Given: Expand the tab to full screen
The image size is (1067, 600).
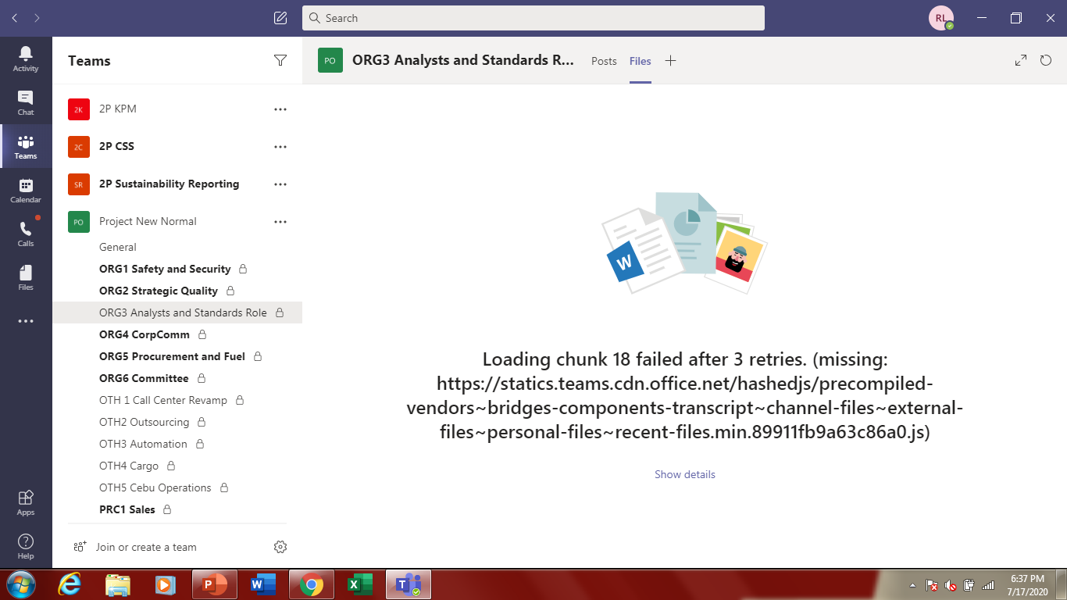Looking at the screenshot, I should pos(1021,60).
